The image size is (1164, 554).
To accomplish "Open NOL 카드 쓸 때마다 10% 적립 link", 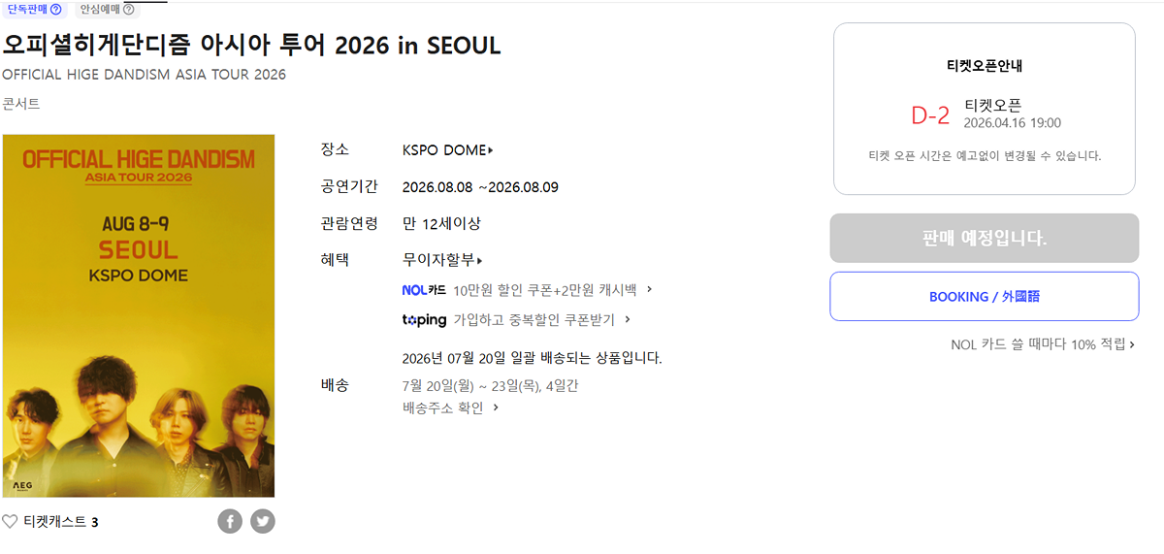I will [1043, 343].
